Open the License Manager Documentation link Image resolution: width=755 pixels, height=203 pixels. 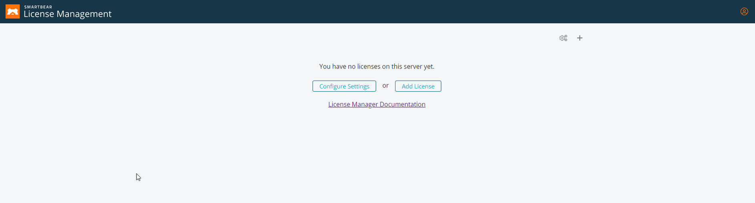[x=377, y=104]
